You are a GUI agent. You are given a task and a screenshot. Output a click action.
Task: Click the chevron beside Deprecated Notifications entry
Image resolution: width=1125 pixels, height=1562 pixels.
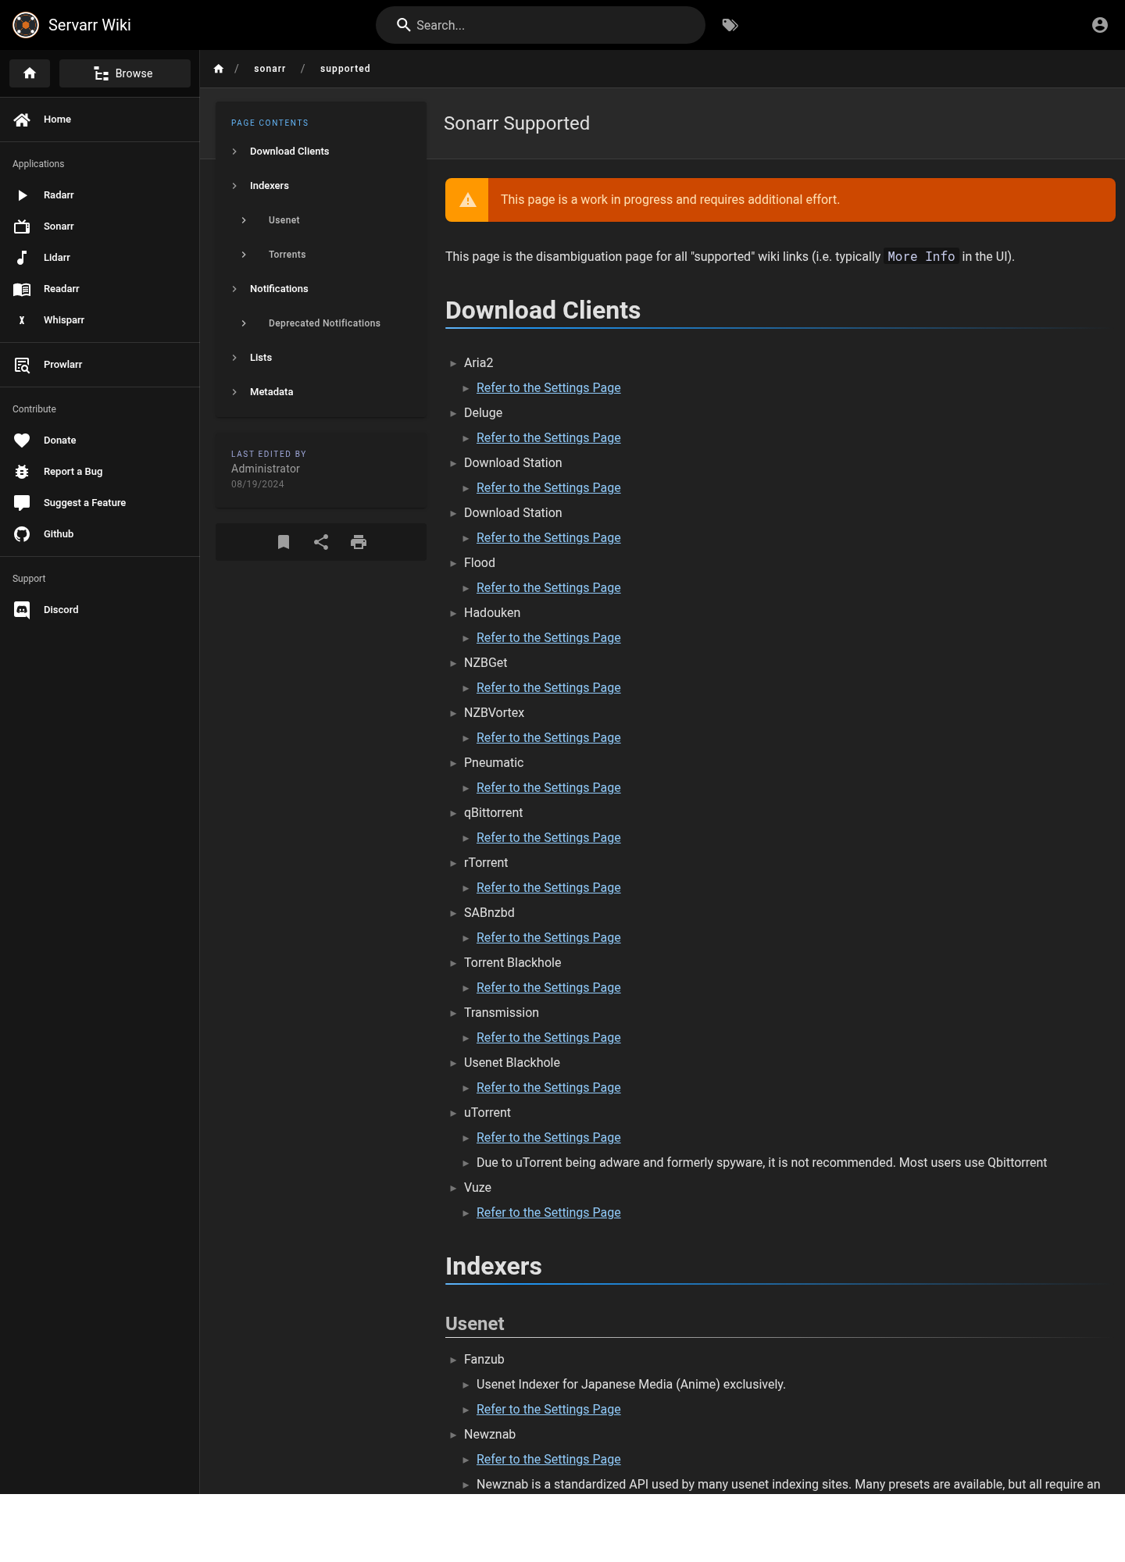[x=244, y=323]
